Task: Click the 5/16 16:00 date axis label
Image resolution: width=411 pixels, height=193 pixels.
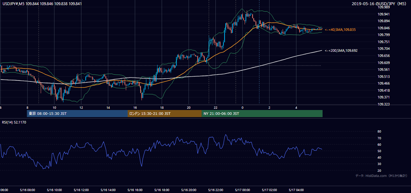Action: pos(135,190)
